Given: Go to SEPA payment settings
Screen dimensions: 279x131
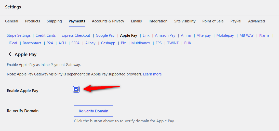Looking at the screenshot, I should click(75, 43).
